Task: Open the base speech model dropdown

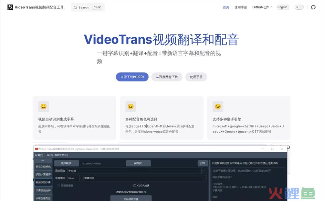Action: [75, 178]
